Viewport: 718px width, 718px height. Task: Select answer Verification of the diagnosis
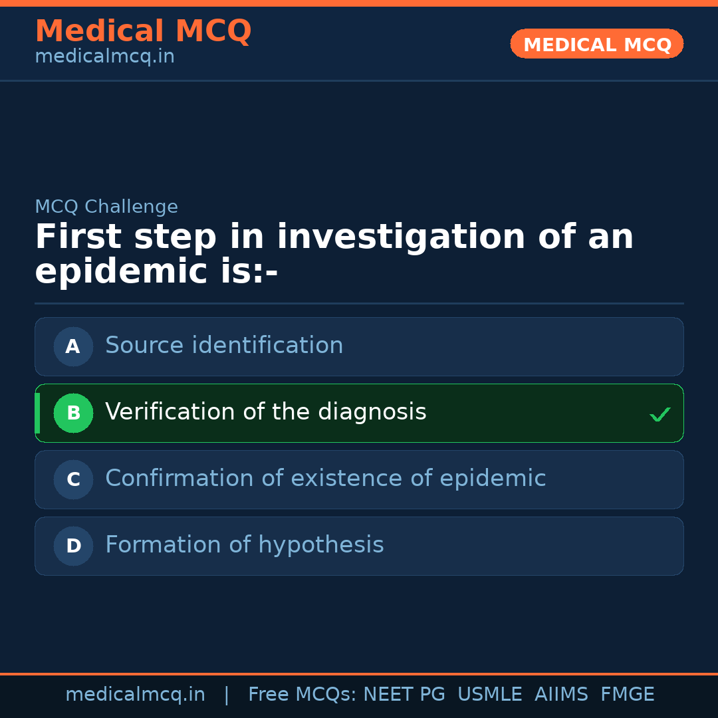point(265,412)
